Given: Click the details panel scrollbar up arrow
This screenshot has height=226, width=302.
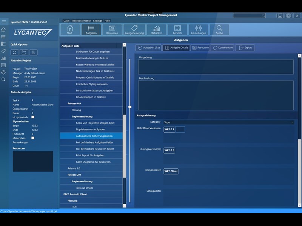Looking at the screenshot, I should 299,56.
